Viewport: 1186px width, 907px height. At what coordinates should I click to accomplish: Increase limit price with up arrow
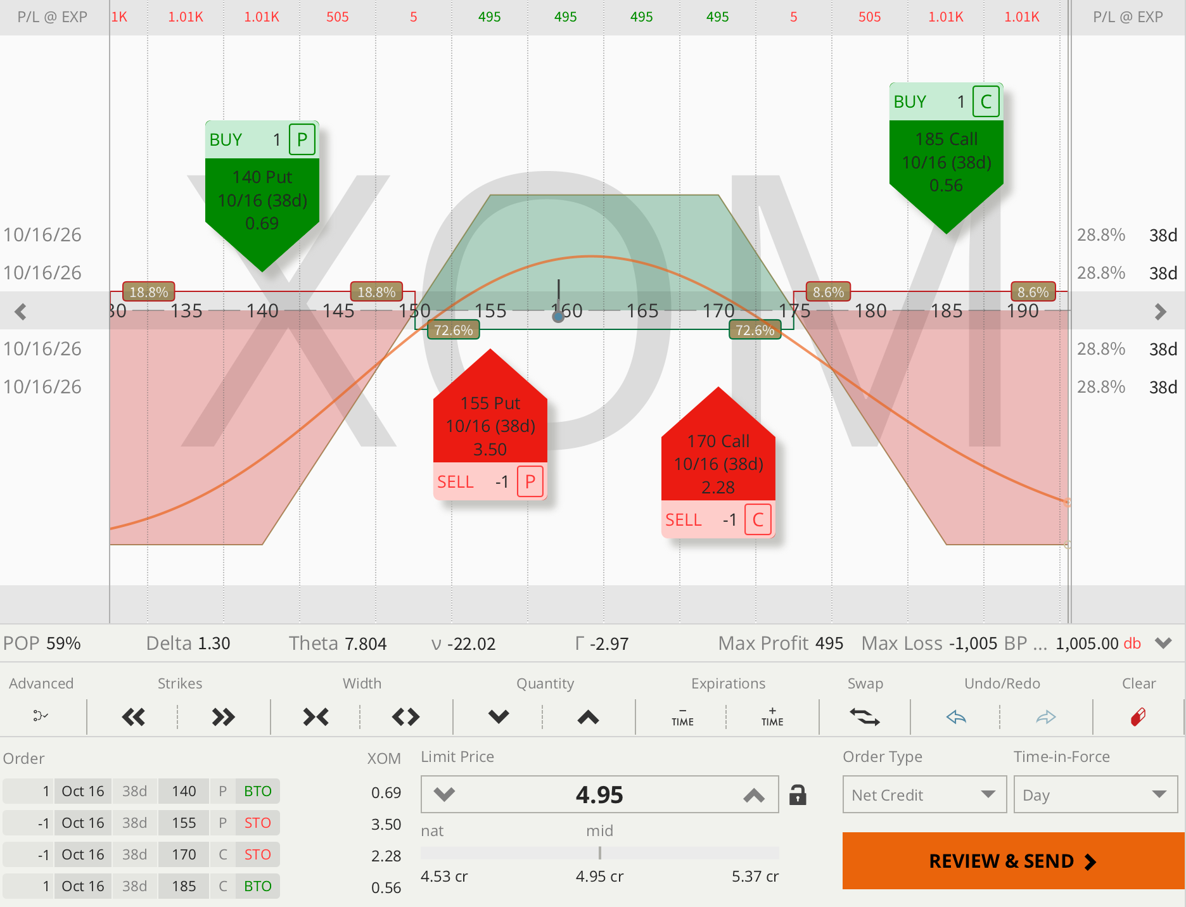(x=753, y=795)
